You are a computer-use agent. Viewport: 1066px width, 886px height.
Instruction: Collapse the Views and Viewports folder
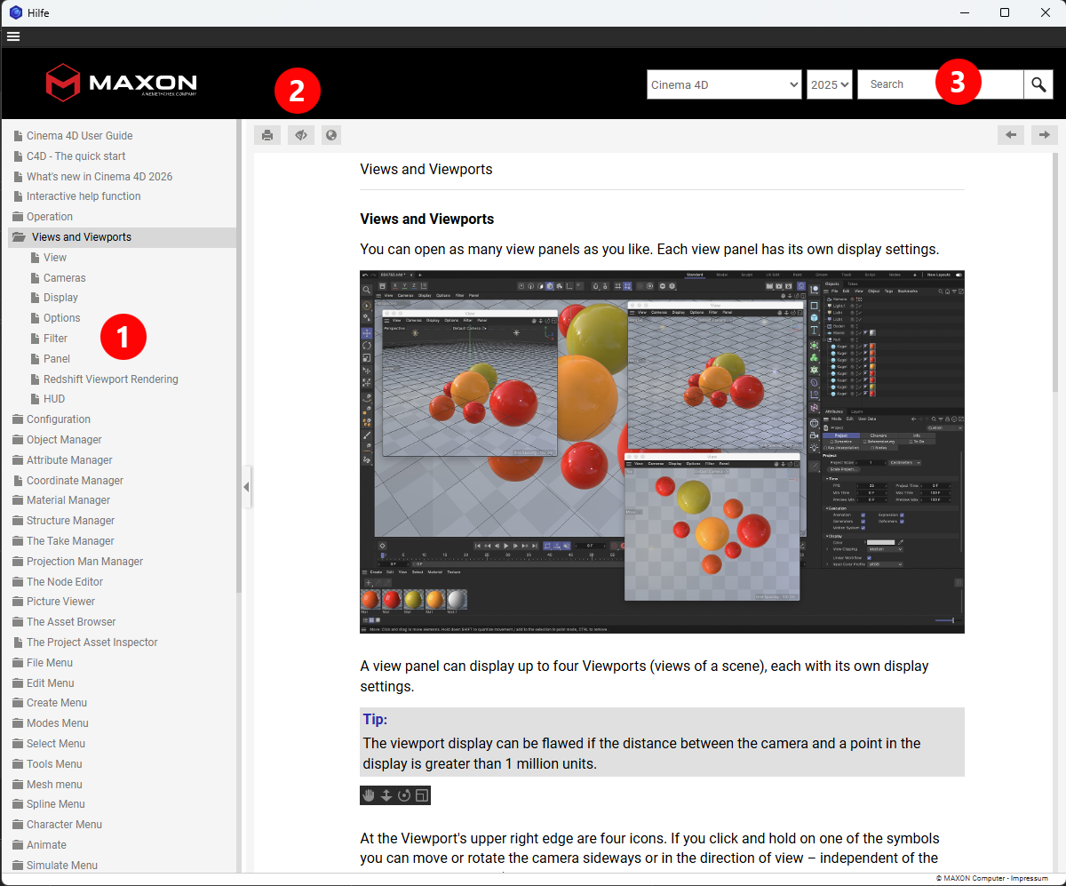click(x=81, y=237)
